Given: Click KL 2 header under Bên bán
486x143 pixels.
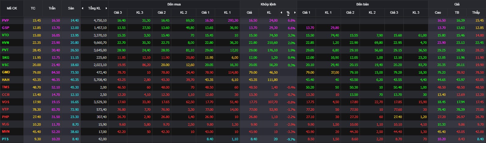Looking at the screenshot, I should click(x=372, y=12).
